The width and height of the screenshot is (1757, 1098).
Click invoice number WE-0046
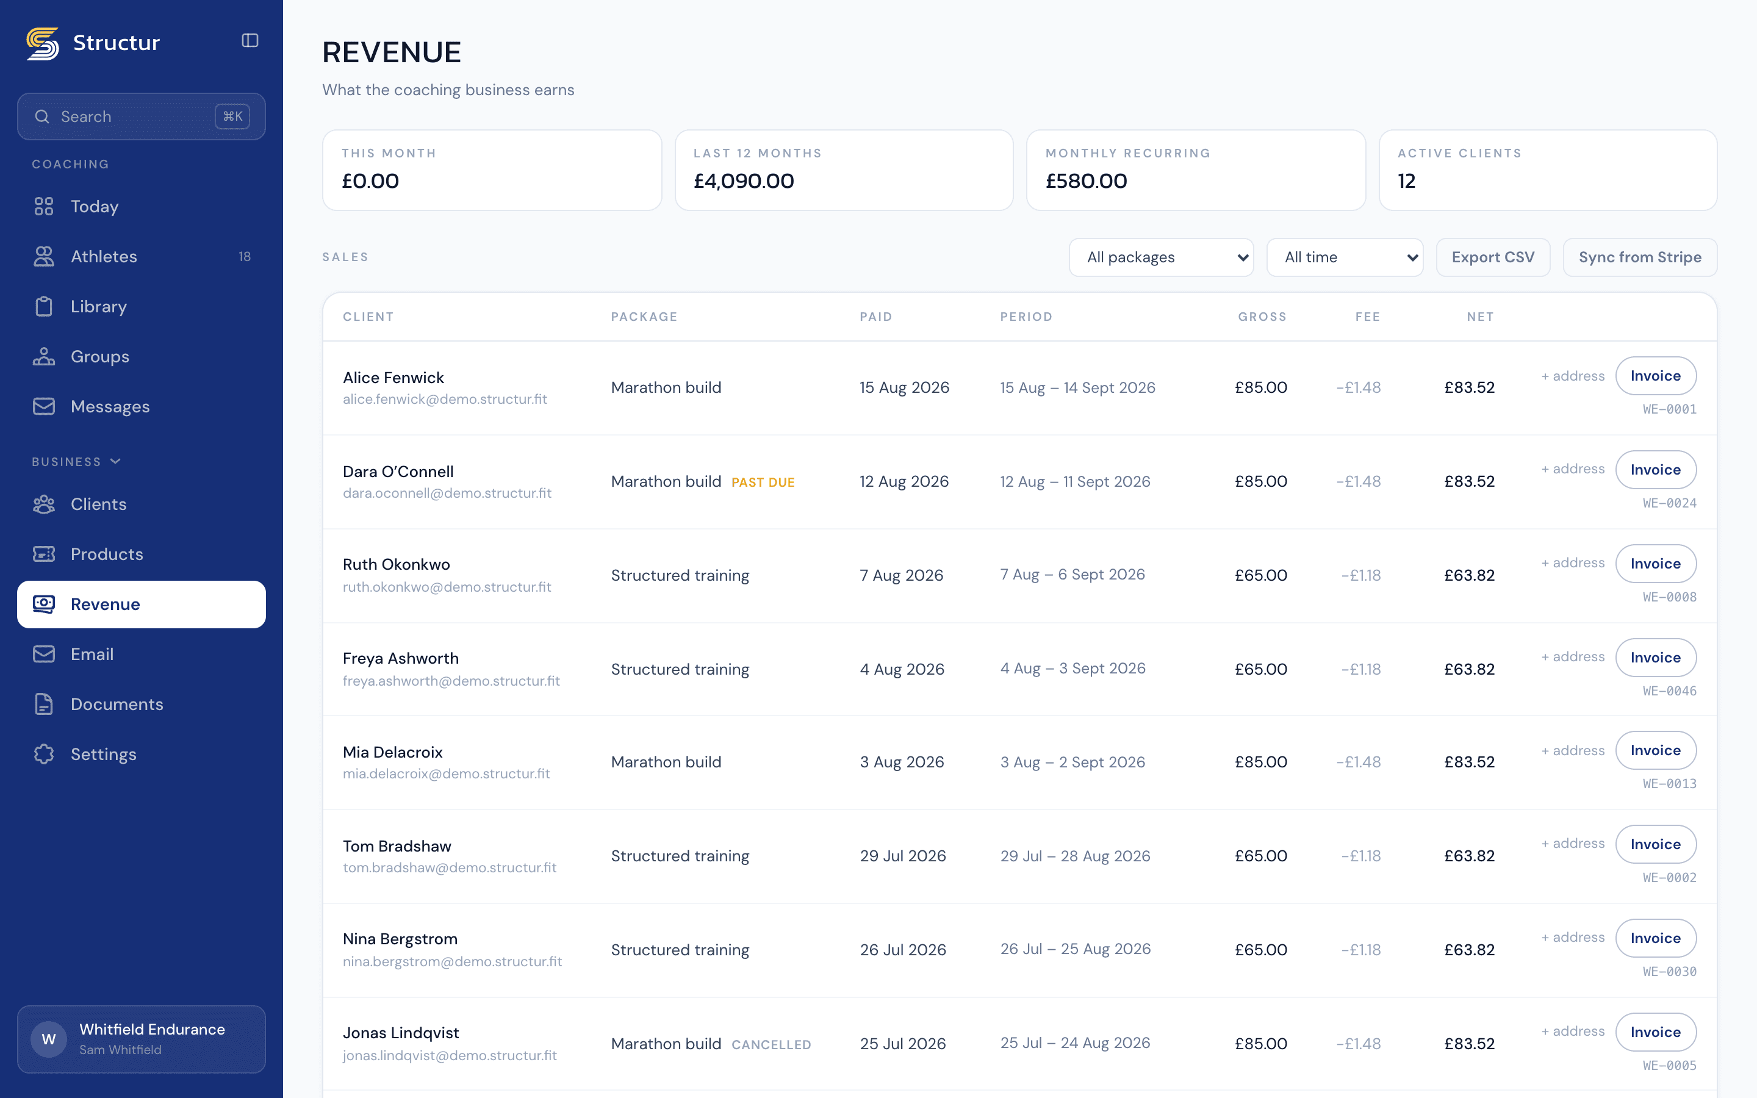pyautogui.click(x=1670, y=691)
